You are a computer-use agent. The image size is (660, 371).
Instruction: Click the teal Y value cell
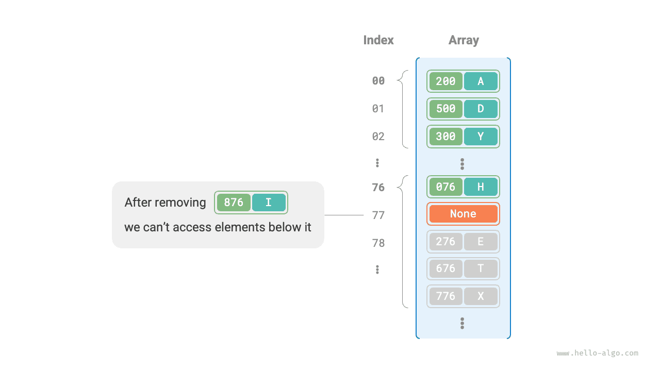481,137
